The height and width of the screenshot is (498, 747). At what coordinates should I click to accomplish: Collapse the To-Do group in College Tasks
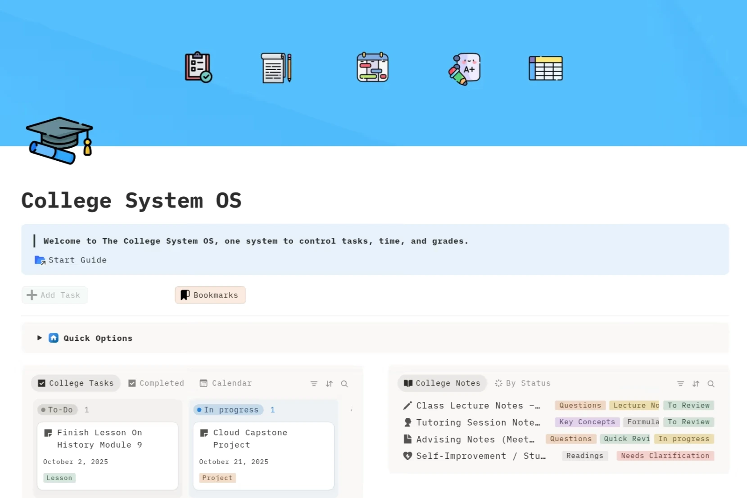pyautogui.click(x=58, y=409)
